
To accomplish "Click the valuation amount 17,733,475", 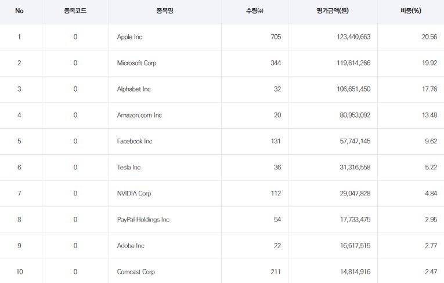I will pos(355,219).
